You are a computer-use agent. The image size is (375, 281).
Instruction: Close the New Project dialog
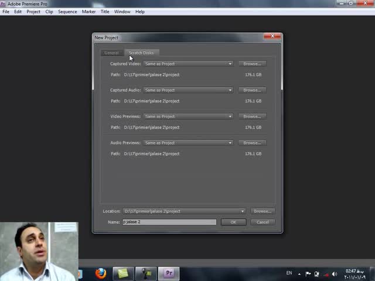[x=272, y=36]
